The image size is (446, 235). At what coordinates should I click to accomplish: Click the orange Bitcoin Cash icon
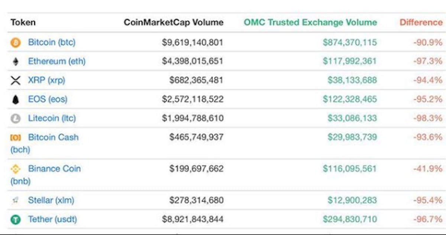[16, 138]
